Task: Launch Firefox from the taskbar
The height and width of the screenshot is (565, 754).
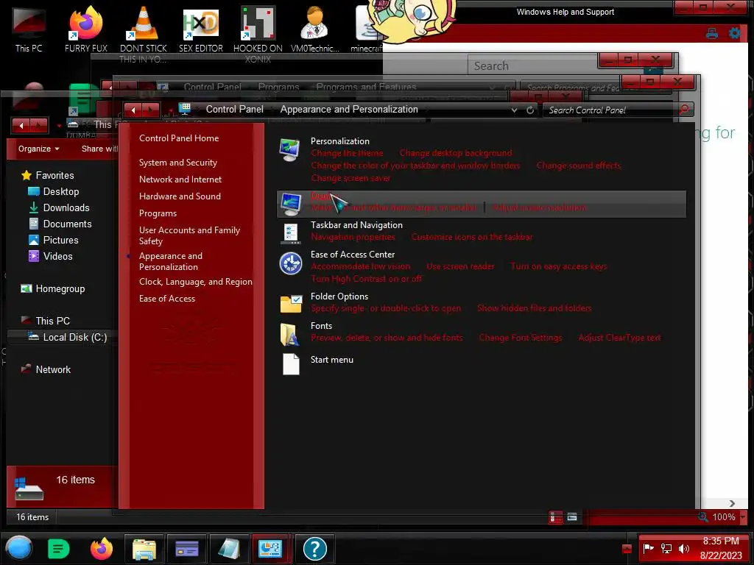Action: [102, 548]
